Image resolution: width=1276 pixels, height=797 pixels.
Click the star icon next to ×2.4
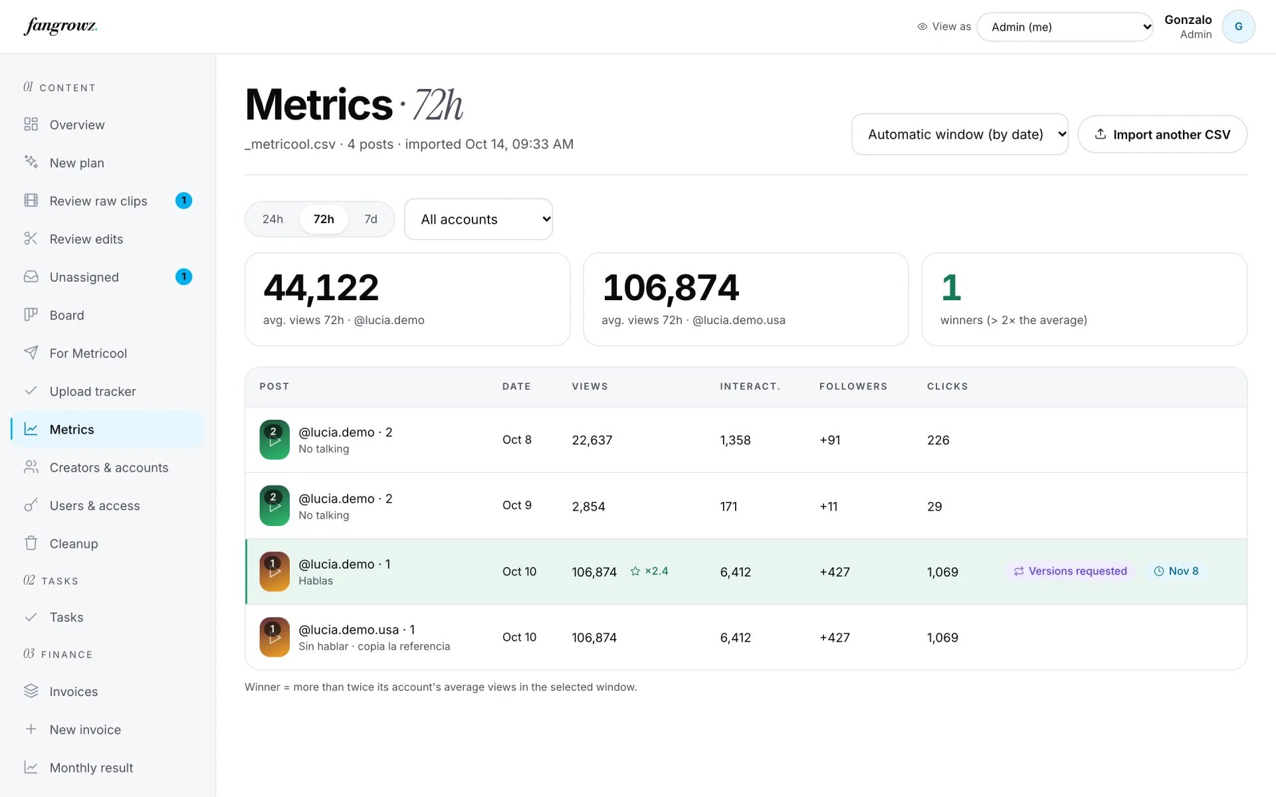[x=635, y=571]
